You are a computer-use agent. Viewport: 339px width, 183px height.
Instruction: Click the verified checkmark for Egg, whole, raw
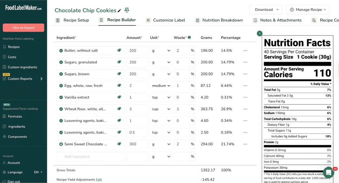(61, 86)
